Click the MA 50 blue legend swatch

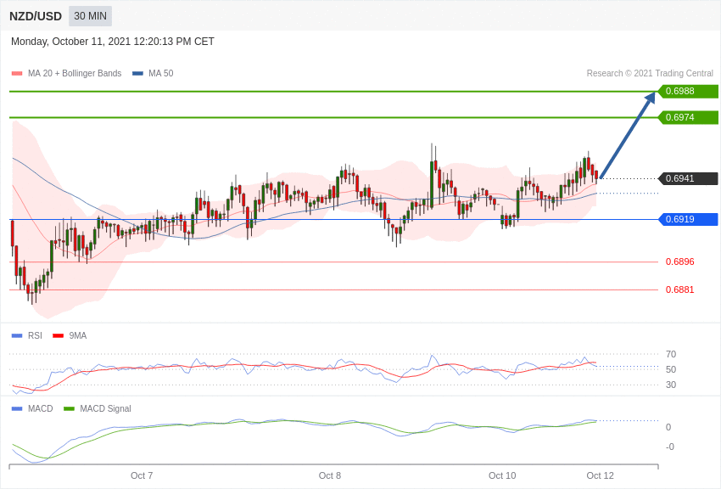tap(137, 74)
